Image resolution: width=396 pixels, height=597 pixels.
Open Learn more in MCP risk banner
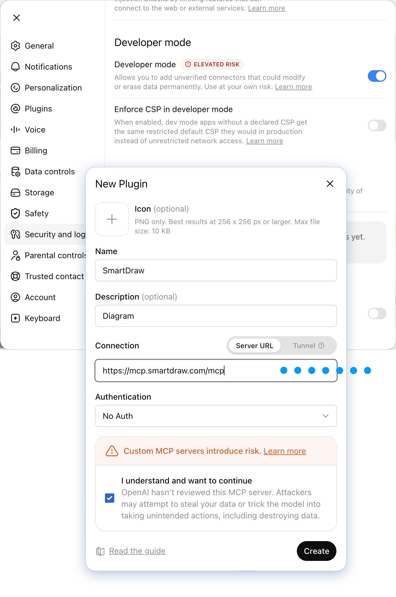(285, 451)
